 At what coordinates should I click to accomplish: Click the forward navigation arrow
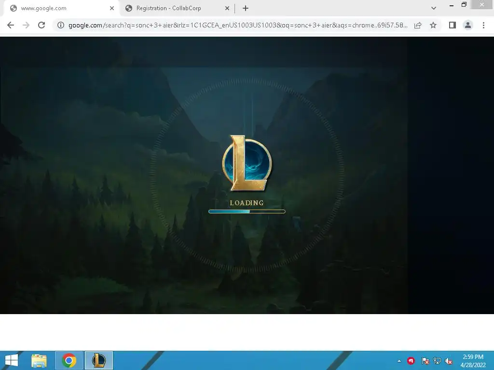[26, 25]
